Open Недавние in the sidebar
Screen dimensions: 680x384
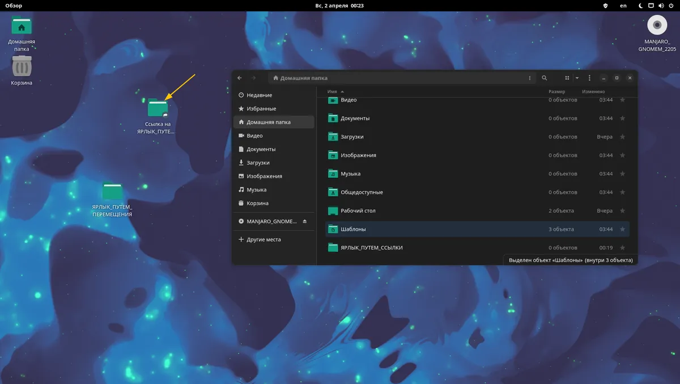tap(274, 95)
